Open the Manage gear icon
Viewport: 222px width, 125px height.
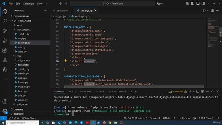coord(5,111)
